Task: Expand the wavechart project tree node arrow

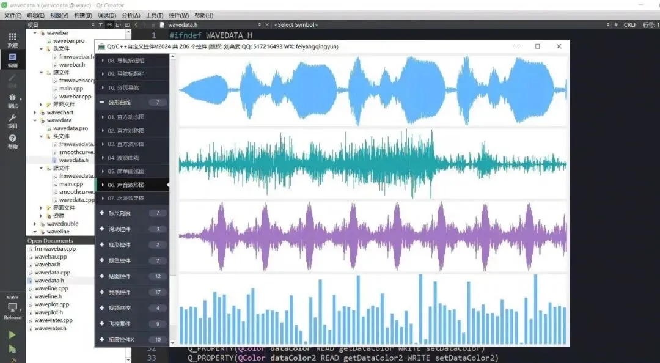Action: (35, 112)
